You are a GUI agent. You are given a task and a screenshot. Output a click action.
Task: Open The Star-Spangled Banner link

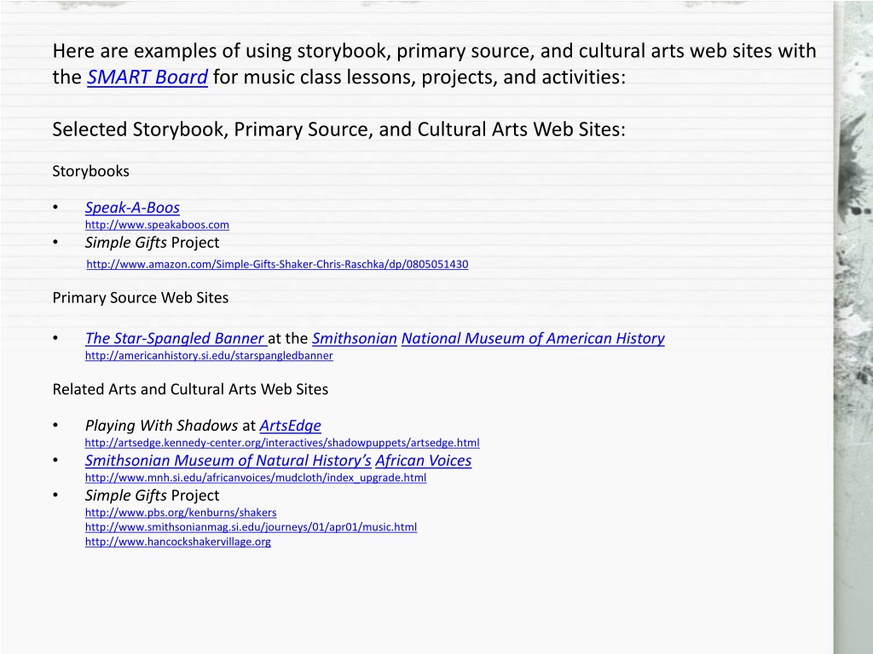coord(176,338)
